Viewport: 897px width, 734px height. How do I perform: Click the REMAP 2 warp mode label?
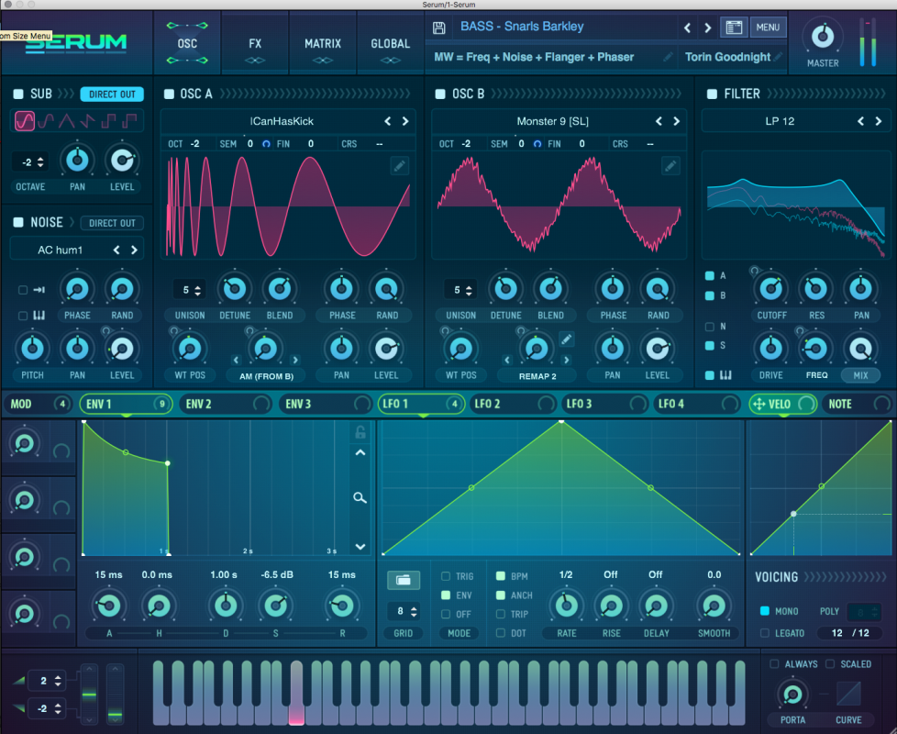[x=537, y=376]
